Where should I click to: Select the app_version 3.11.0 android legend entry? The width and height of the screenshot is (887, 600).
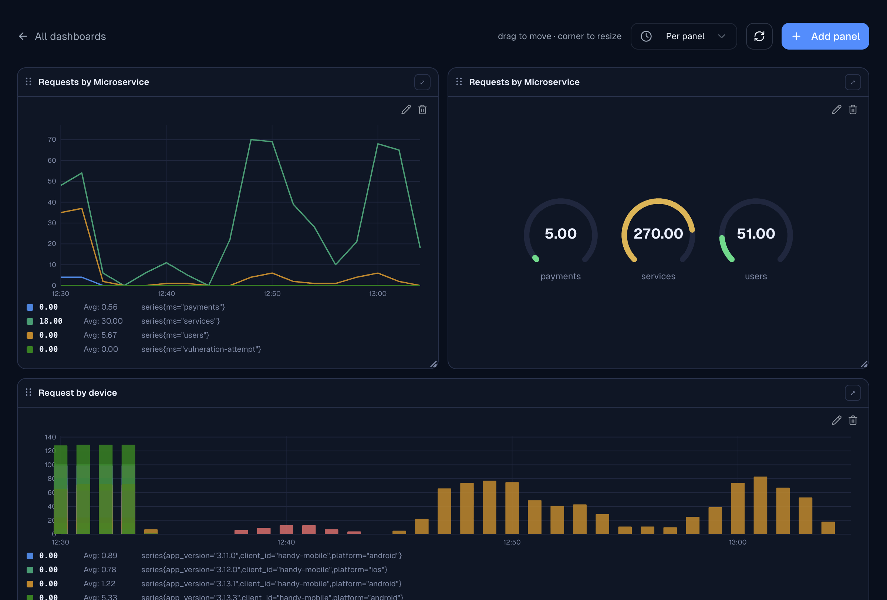click(x=272, y=556)
